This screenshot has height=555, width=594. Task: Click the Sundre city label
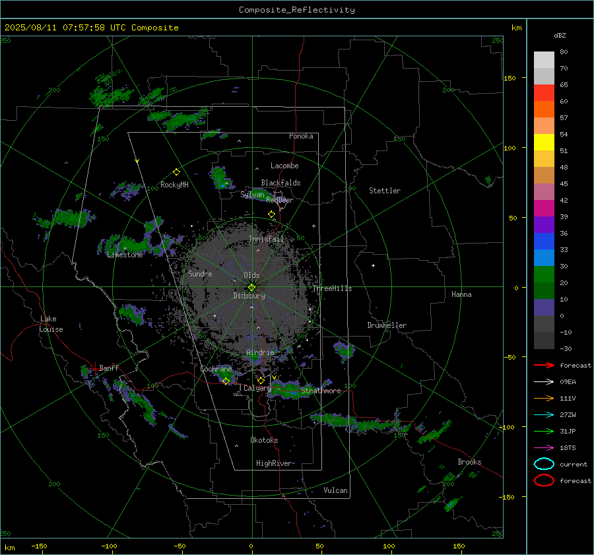(200, 273)
